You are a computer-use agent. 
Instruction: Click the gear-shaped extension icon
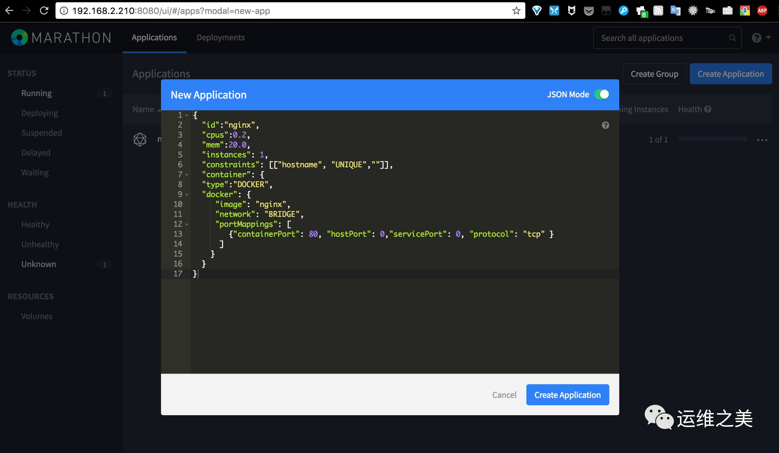click(693, 11)
